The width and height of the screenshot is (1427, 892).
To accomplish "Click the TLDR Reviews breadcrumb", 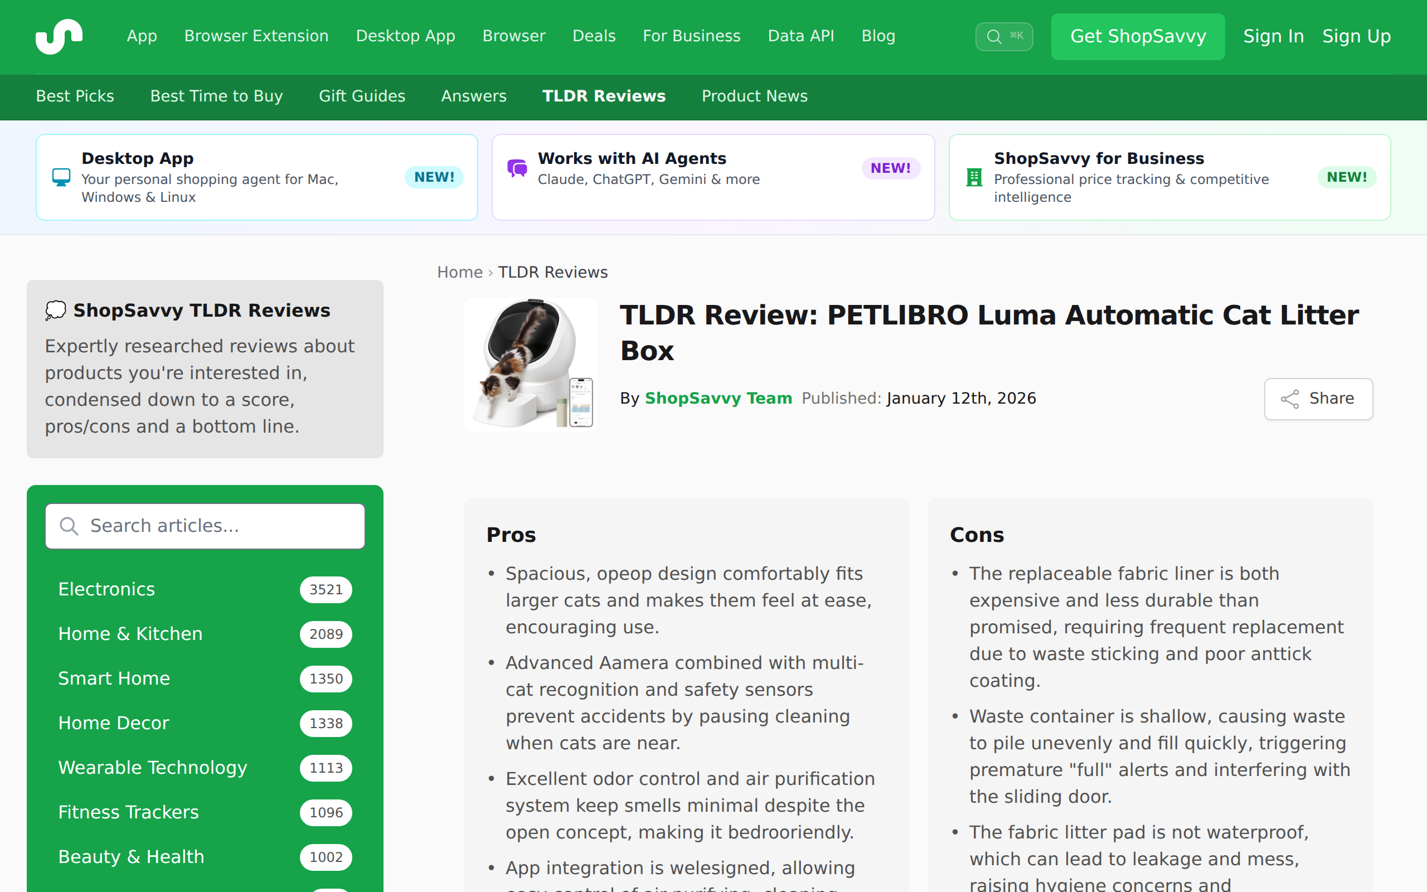I will (x=552, y=272).
